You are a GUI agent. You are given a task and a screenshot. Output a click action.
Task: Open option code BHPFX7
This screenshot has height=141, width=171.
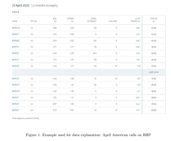(x=15, y=47)
